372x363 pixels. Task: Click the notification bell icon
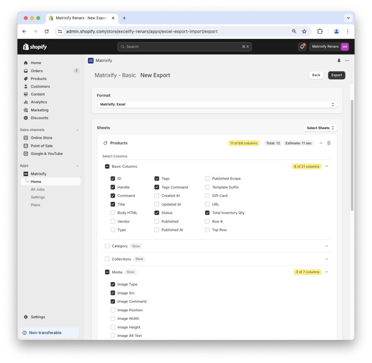point(302,47)
